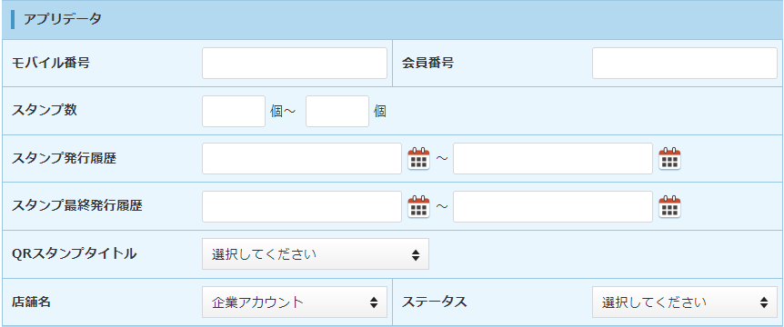Select the minimum スタンプ数 field
Screen dimensions: 784x327
point(234,111)
